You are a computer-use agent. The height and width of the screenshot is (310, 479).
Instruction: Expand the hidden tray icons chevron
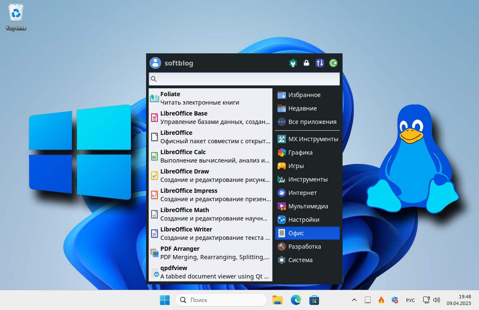[x=354, y=300]
